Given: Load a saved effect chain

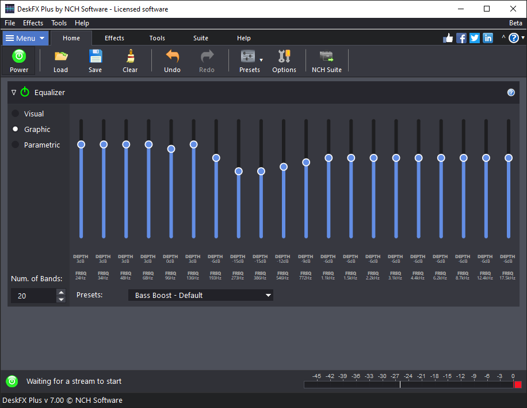Looking at the screenshot, I should pyautogui.click(x=60, y=61).
